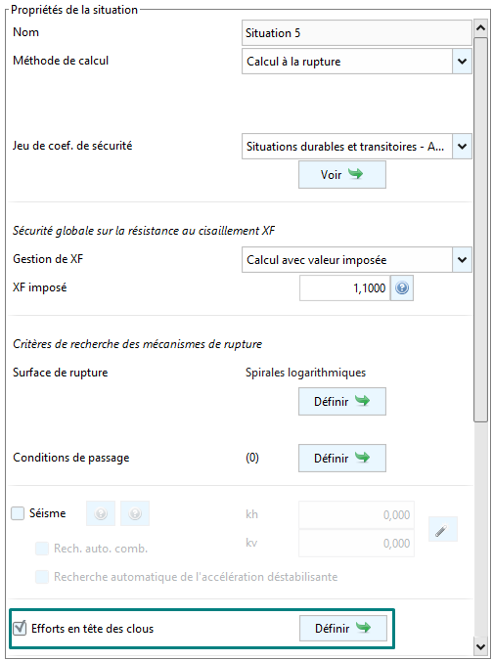
Task: Click the scrollbar down arrow
Action: 480,646
